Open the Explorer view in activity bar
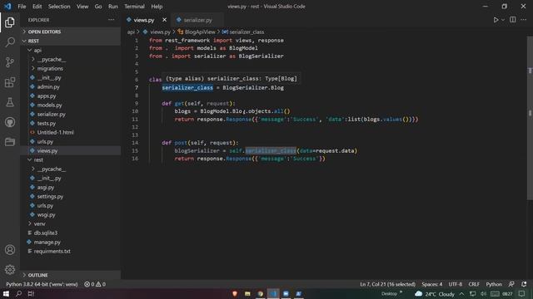Image resolution: width=533 pixels, height=299 pixels. (x=10, y=22)
